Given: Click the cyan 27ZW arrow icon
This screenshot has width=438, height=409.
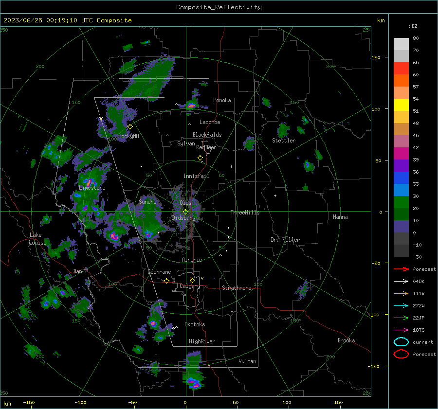Looking at the screenshot, I should coord(401,306).
